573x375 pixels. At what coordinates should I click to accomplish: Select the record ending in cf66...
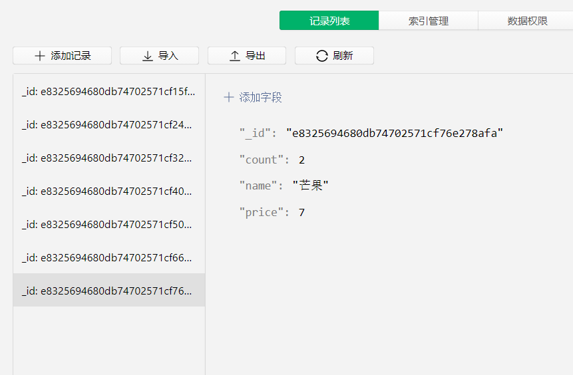pyautogui.click(x=109, y=257)
